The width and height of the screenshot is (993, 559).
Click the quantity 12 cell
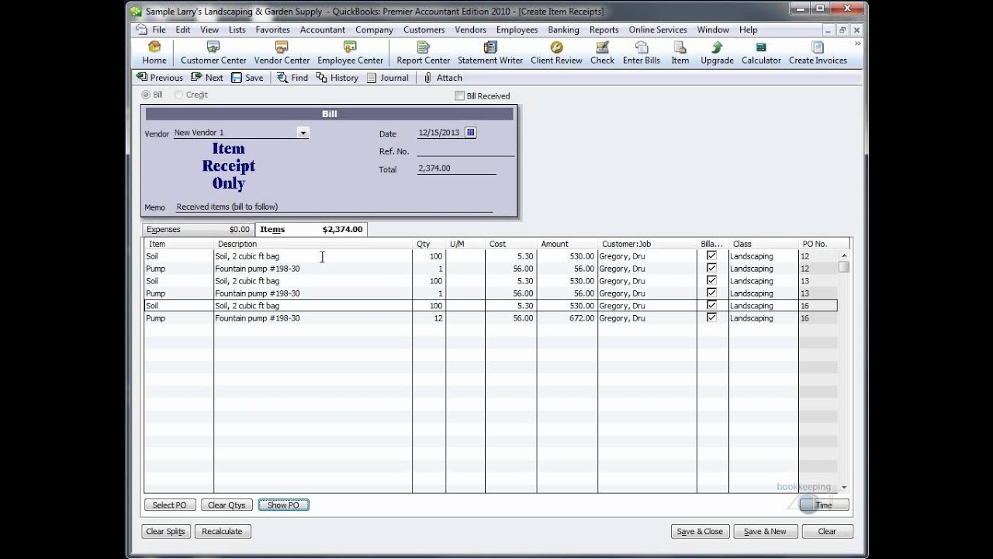(x=429, y=318)
